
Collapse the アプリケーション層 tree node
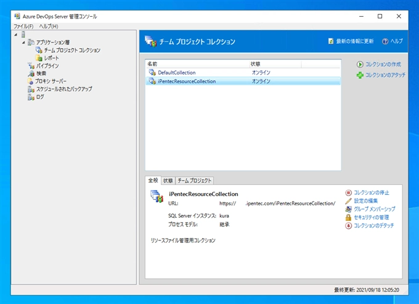(x=23, y=43)
